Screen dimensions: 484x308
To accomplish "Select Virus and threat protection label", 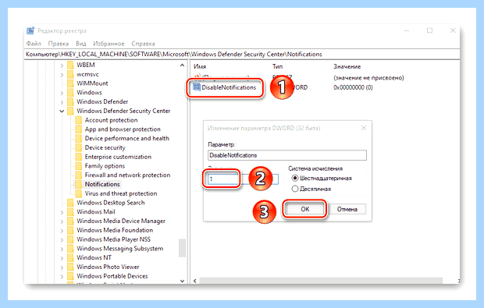I will point(121,193).
